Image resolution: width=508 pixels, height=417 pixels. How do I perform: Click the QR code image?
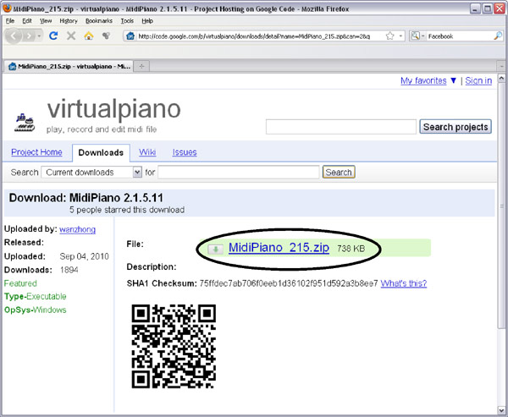click(x=174, y=346)
